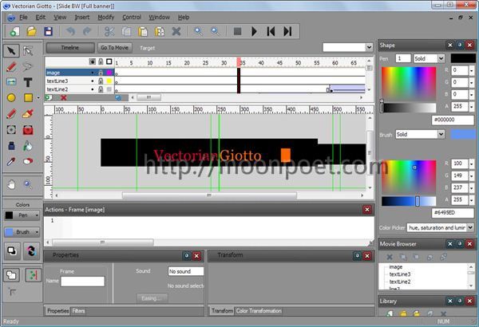The width and height of the screenshot is (479, 327).
Task: Open the Color Picker mode dropdown
Action: click(x=470, y=227)
